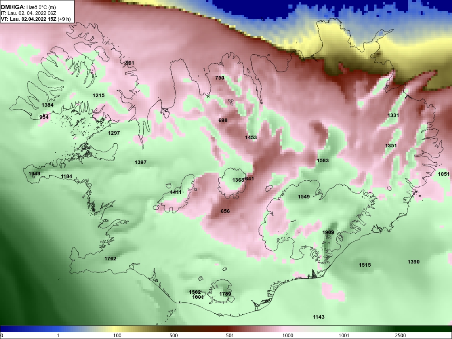This screenshot has height=339, width=452.
Task: Select the 1515 offshore value
Action: click(365, 265)
